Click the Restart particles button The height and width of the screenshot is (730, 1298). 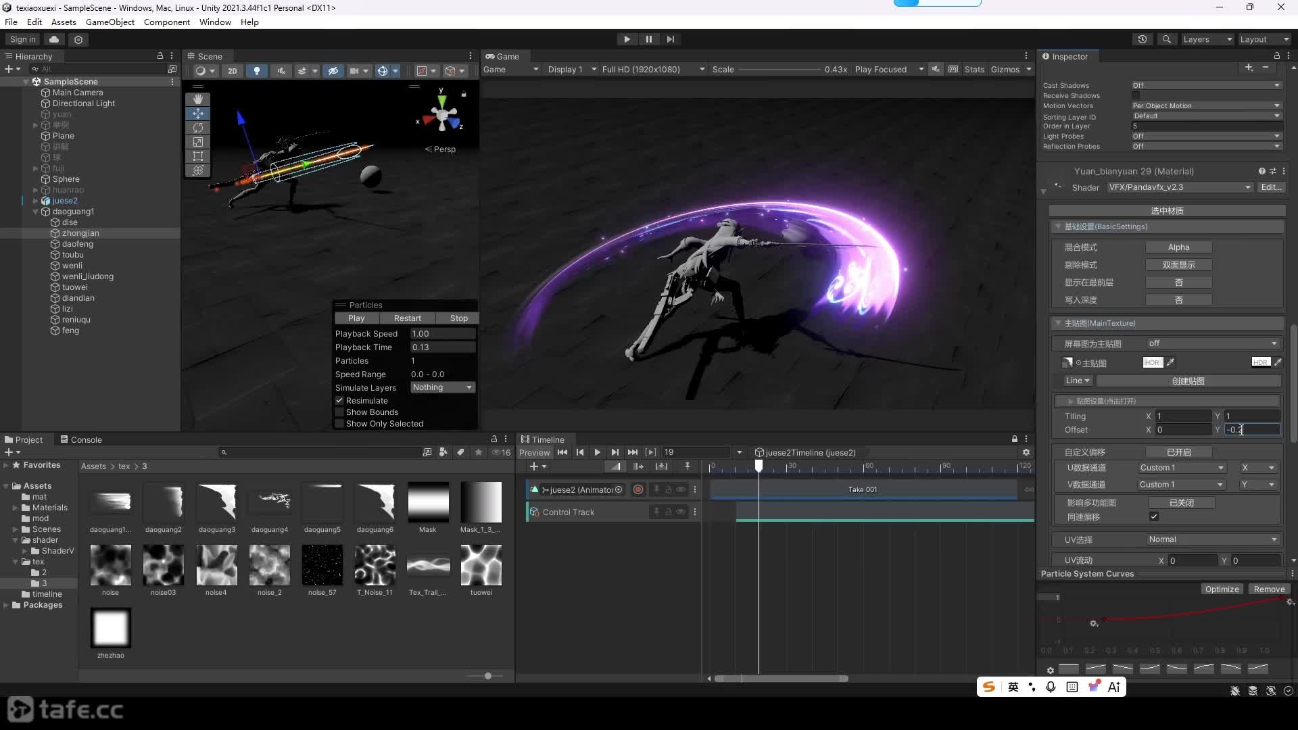point(407,318)
